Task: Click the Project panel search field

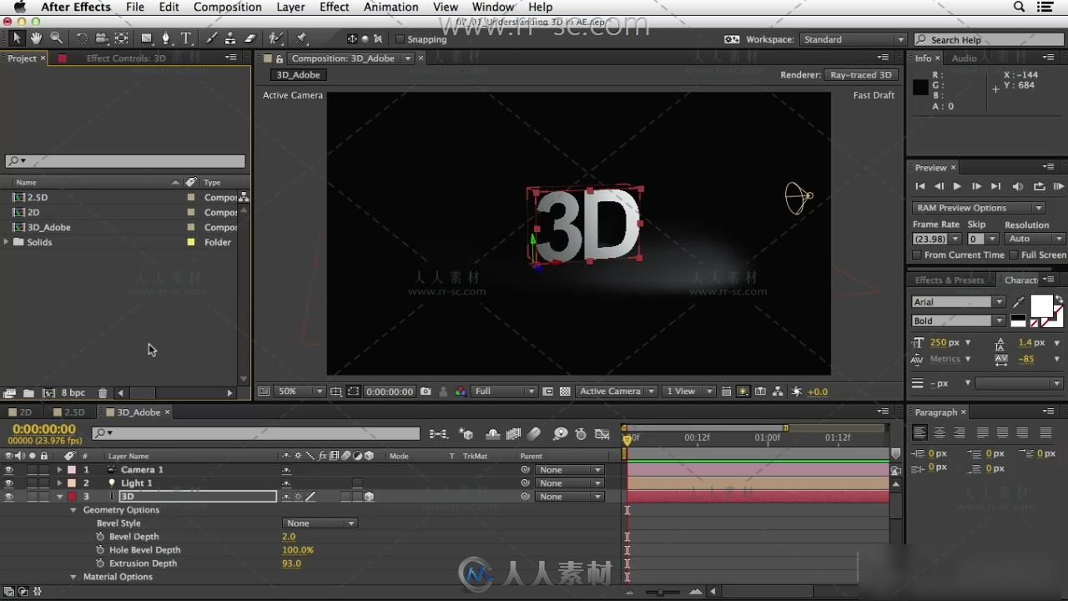Action: point(126,161)
